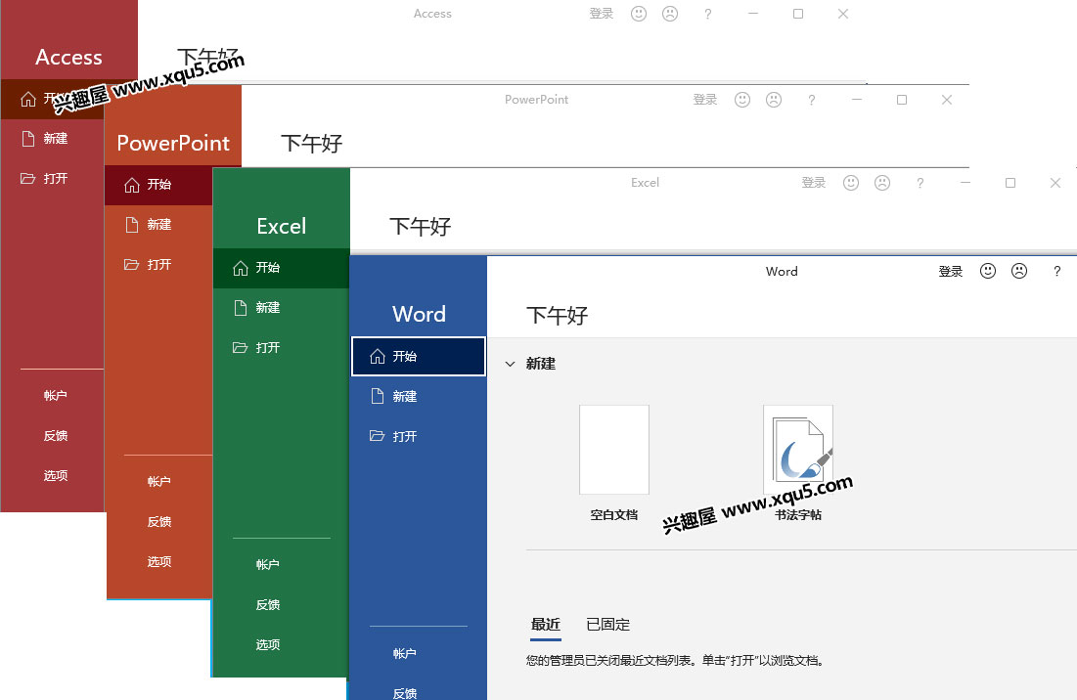Click the smiley face in Excel's title bar
Screen dimensions: 1077x700
(851, 183)
